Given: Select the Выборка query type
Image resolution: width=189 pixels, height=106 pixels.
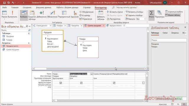Looking at the screenshot, I should click(24, 15).
